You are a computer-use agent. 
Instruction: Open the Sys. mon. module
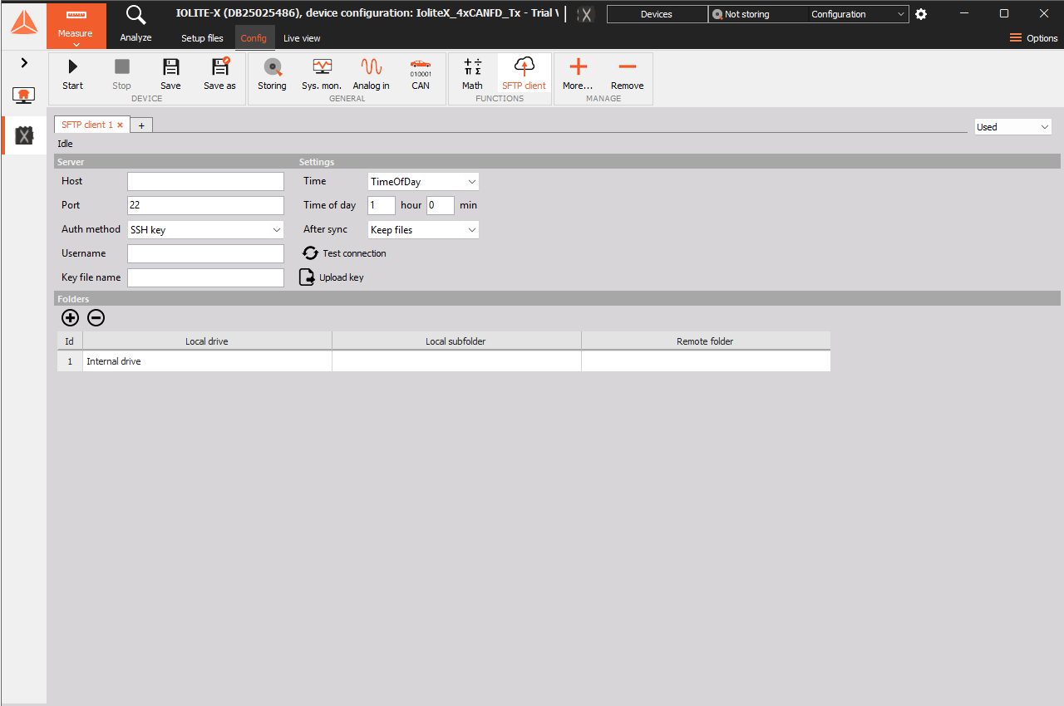(322, 67)
